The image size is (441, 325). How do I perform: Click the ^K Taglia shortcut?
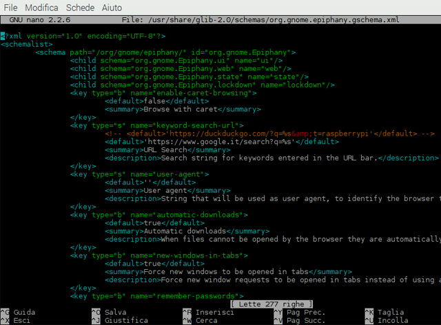click(x=384, y=313)
